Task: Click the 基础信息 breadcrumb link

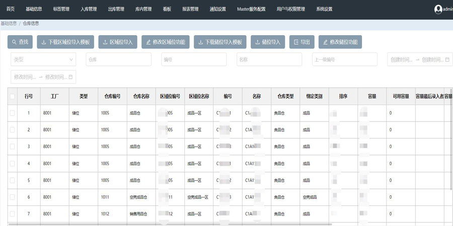Action: coord(9,24)
